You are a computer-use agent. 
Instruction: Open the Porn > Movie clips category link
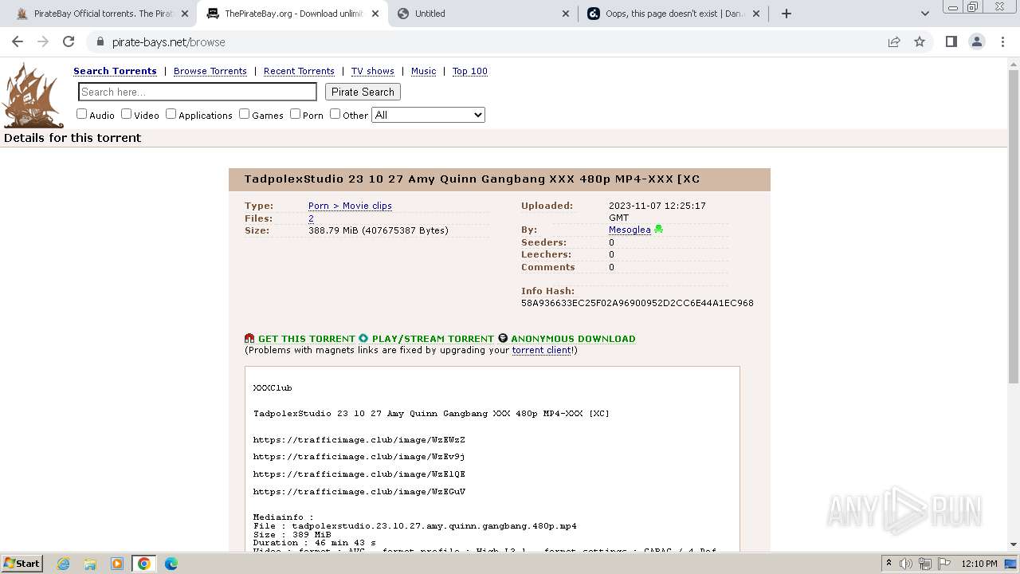point(350,206)
